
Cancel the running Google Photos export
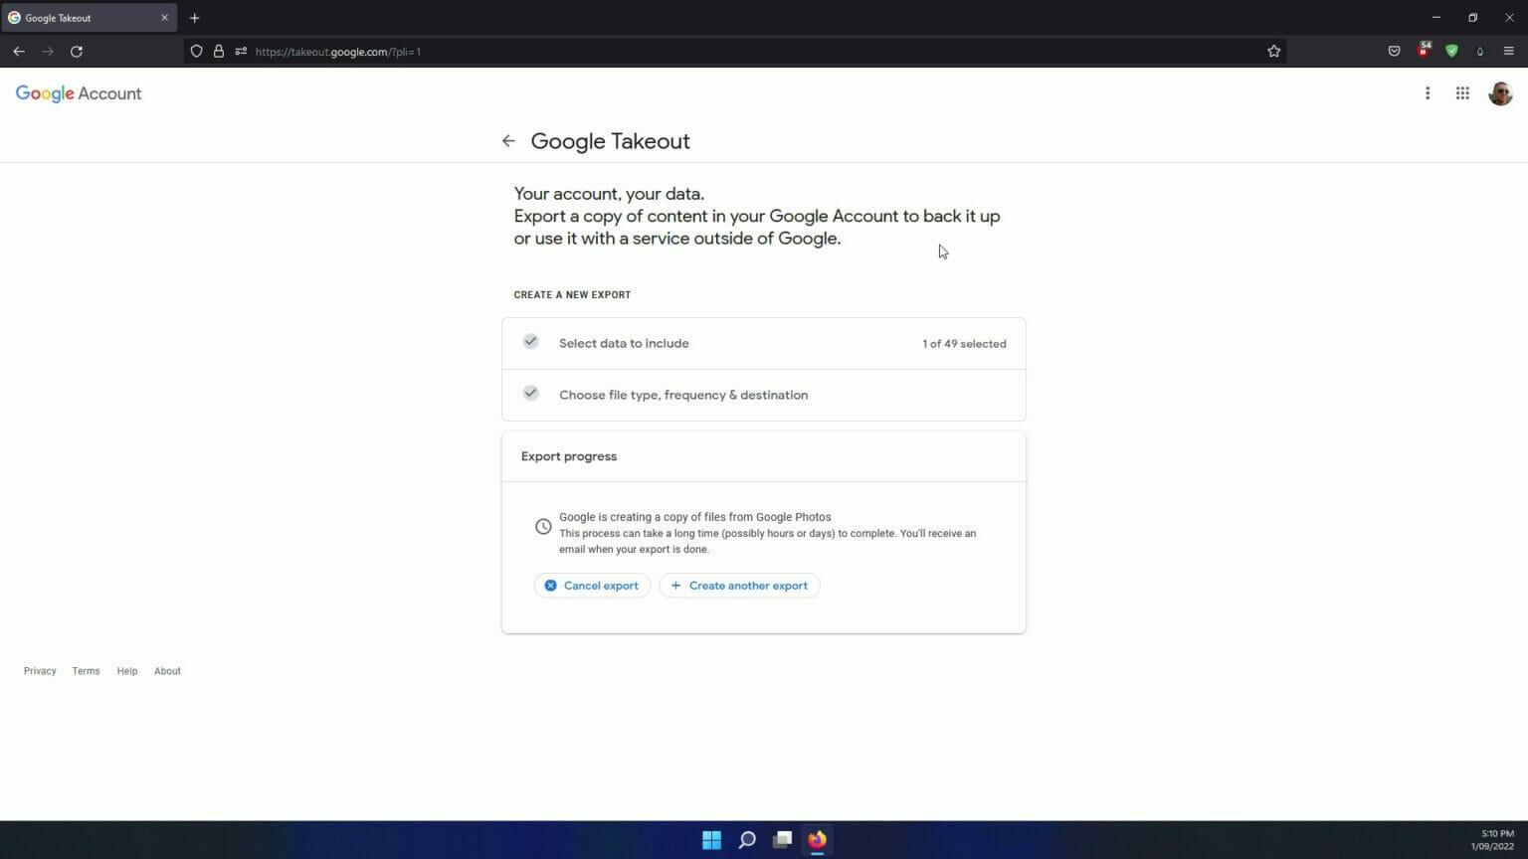point(592,585)
